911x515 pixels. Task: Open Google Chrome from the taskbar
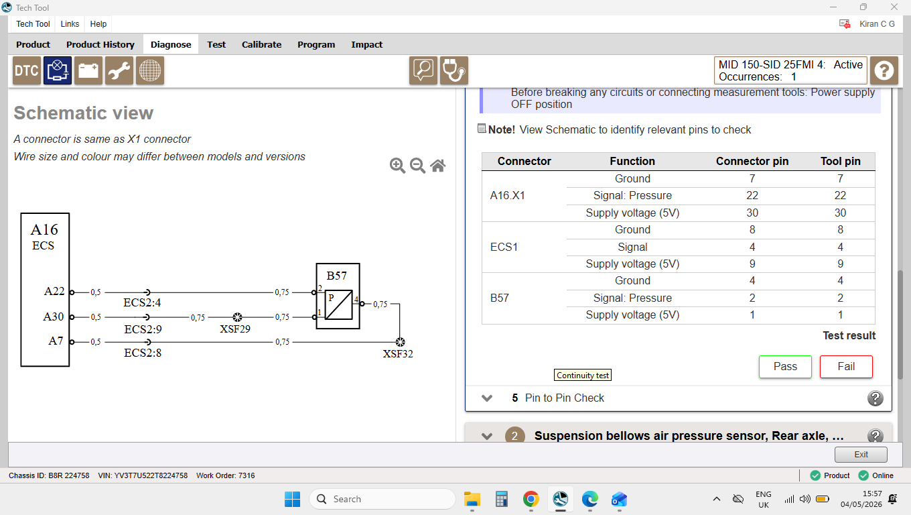[531, 499]
